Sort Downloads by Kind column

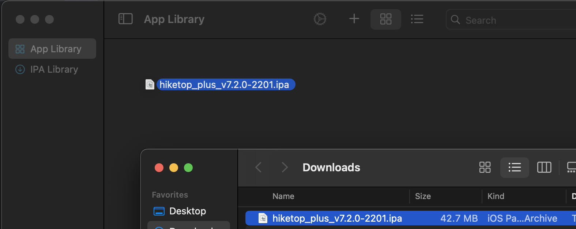point(496,196)
